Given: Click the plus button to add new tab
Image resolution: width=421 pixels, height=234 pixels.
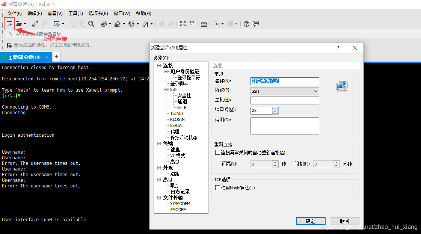Looking at the screenshot, I should coord(57,57).
